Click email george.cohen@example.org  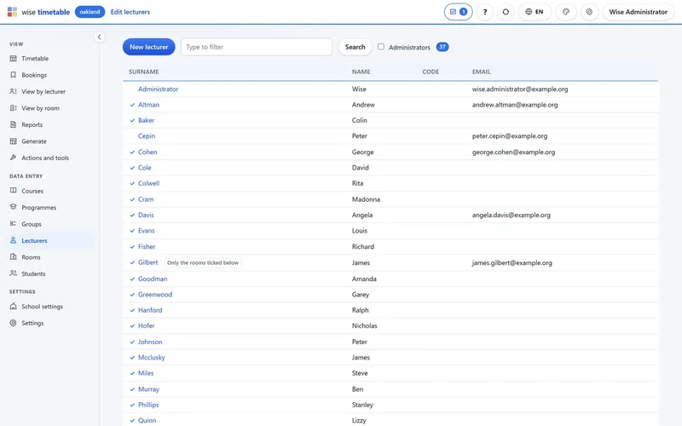(513, 153)
